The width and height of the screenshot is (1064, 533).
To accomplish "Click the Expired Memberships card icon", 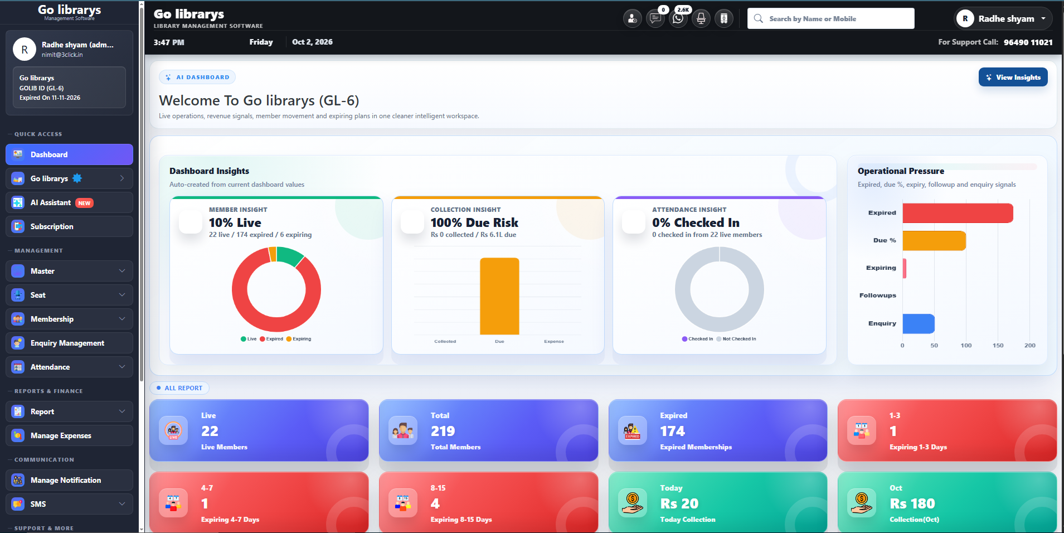I will tap(633, 430).
